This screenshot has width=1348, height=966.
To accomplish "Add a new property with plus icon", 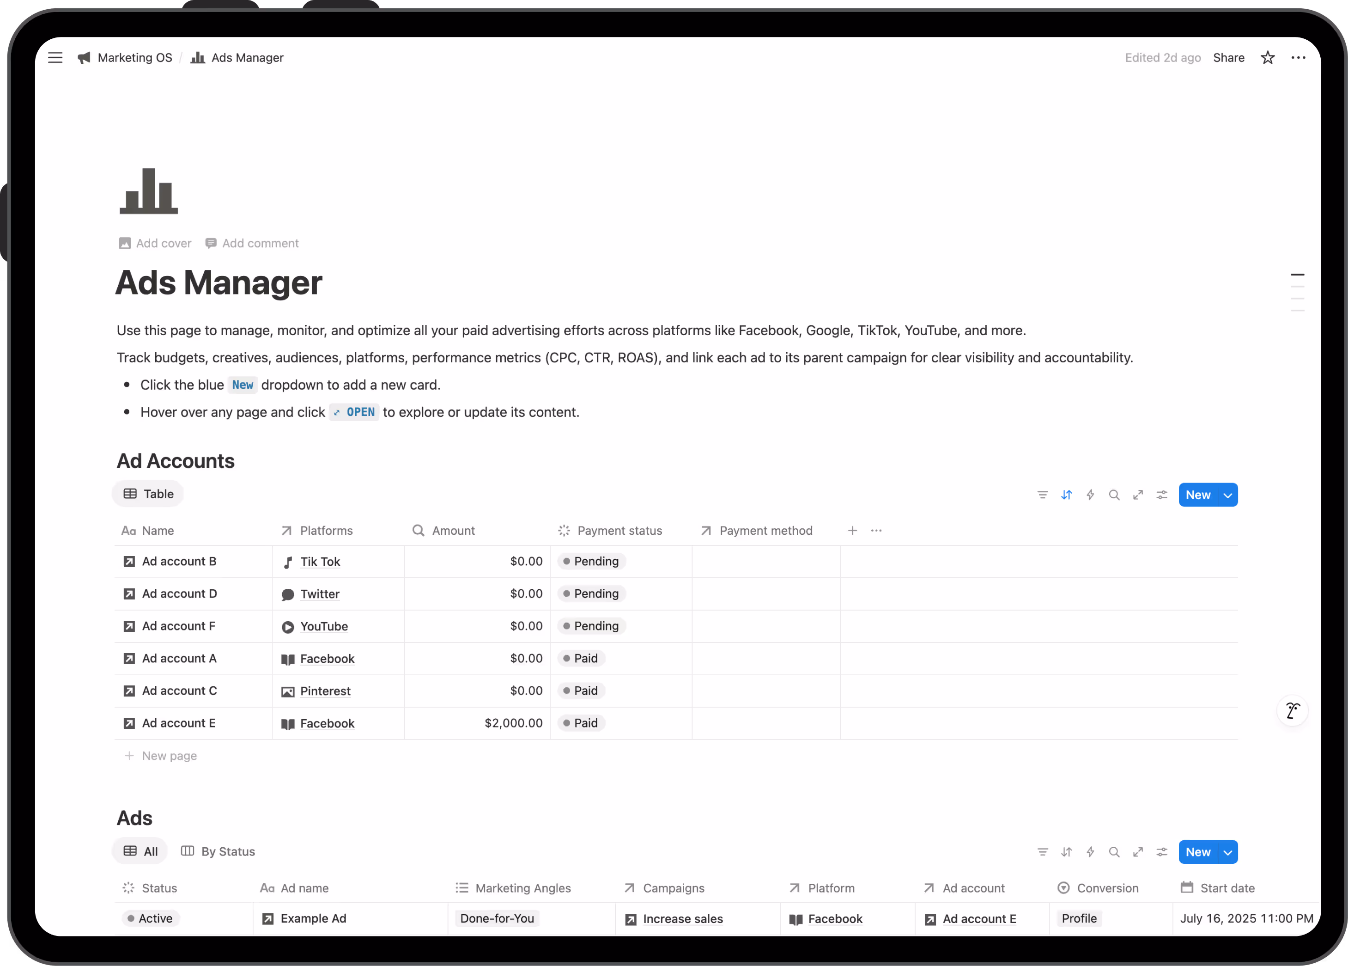I will click(852, 531).
